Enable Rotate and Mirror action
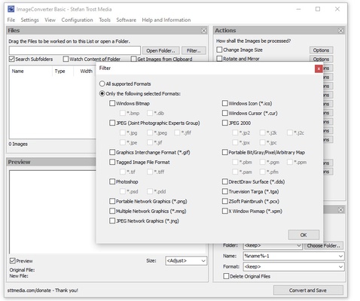The image size is (360, 301). tap(219, 59)
